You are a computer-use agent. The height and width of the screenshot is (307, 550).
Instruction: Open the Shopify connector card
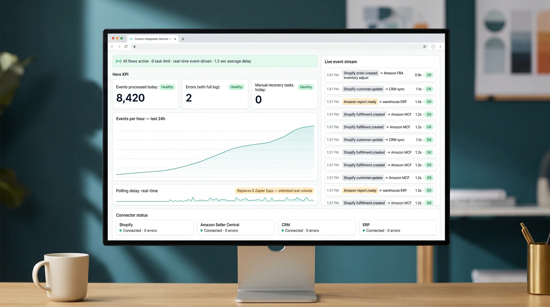155,228
